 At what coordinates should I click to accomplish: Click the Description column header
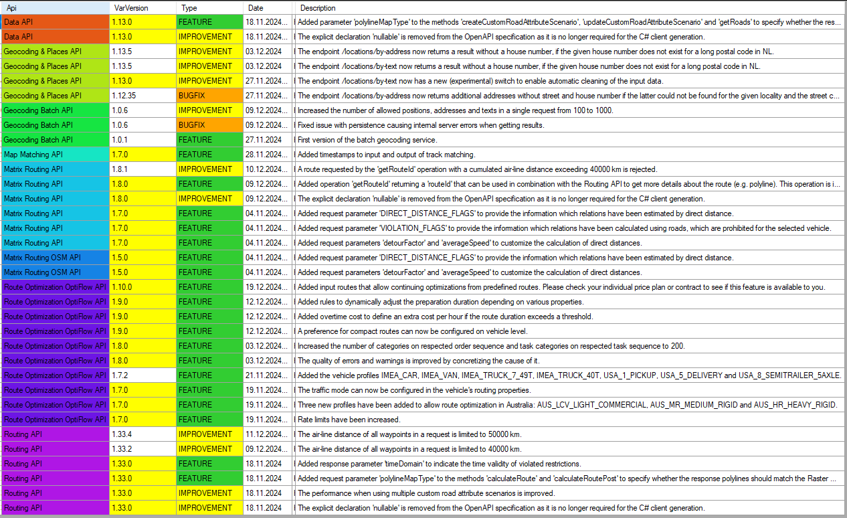point(569,8)
